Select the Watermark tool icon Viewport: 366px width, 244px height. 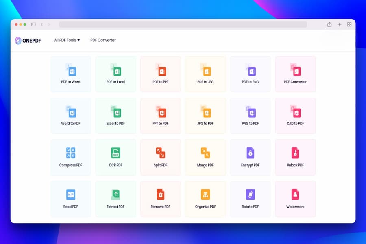[295, 194]
